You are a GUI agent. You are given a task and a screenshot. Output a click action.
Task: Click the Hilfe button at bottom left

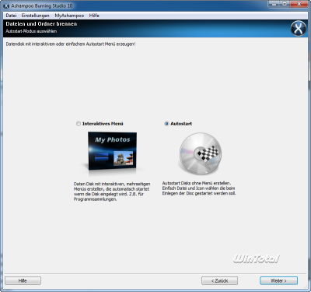[x=23, y=280]
